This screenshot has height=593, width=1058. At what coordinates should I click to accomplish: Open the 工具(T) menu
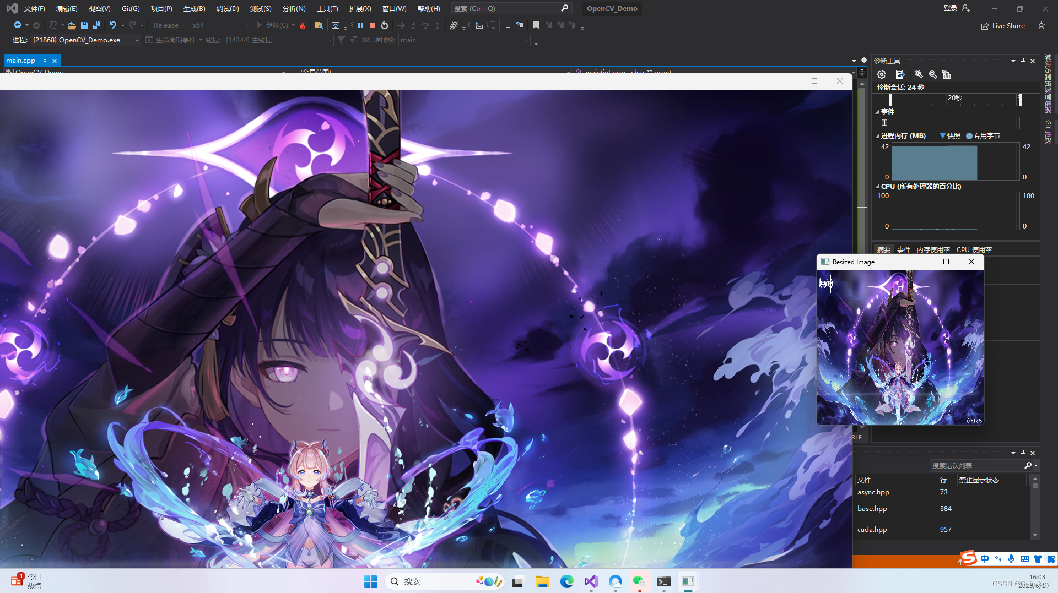[x=327, y=9]
